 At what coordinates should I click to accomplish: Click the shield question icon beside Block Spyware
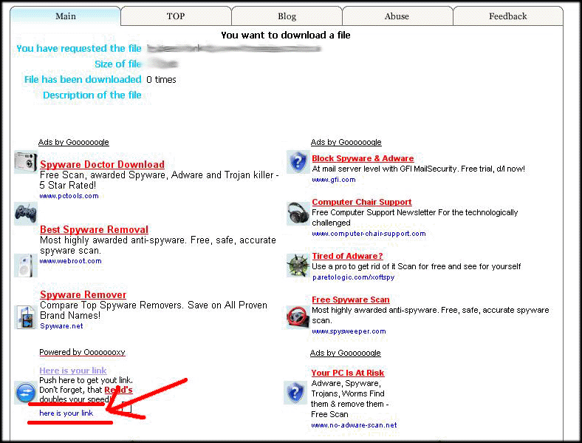[298, 162]
